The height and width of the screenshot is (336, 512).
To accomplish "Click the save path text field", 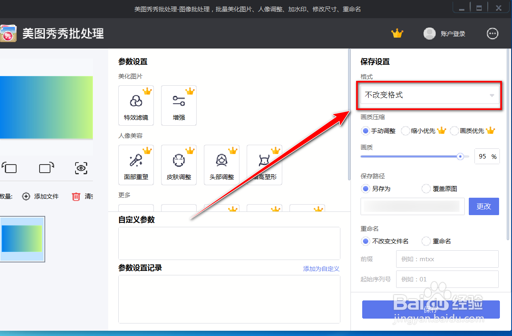I will [x=413, y=206].
